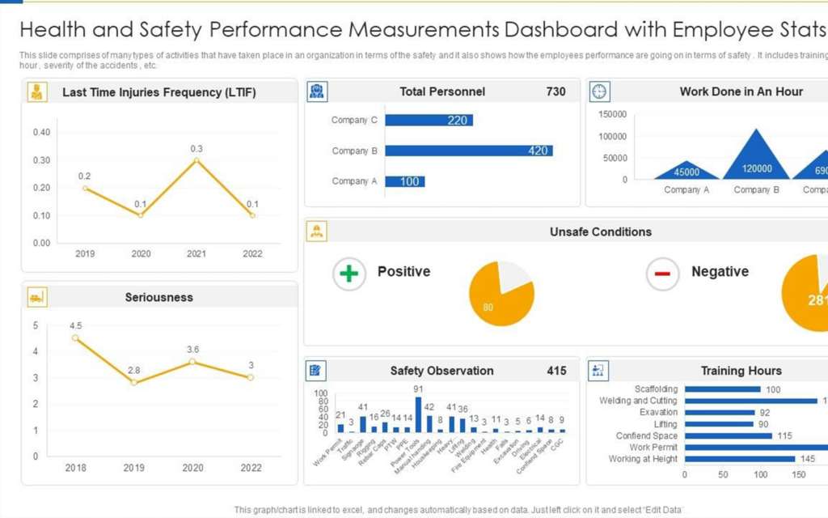This screenshot has height=518, width=828.
Task: Click the Unsafe Conditions worker icon
Action: 317,231
